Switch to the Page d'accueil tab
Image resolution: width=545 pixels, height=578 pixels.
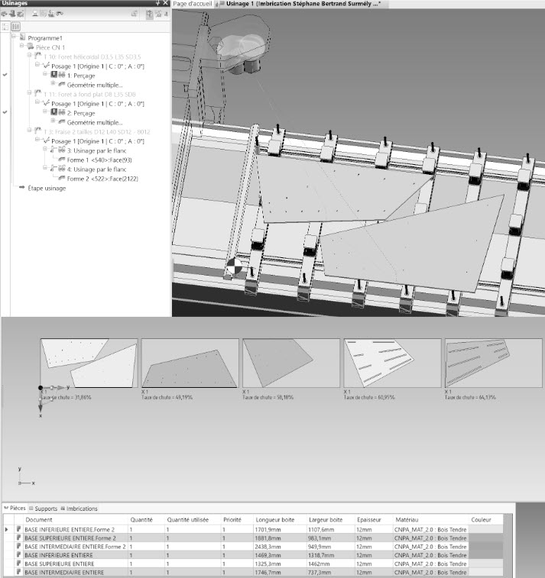click(x=193, y=4)
